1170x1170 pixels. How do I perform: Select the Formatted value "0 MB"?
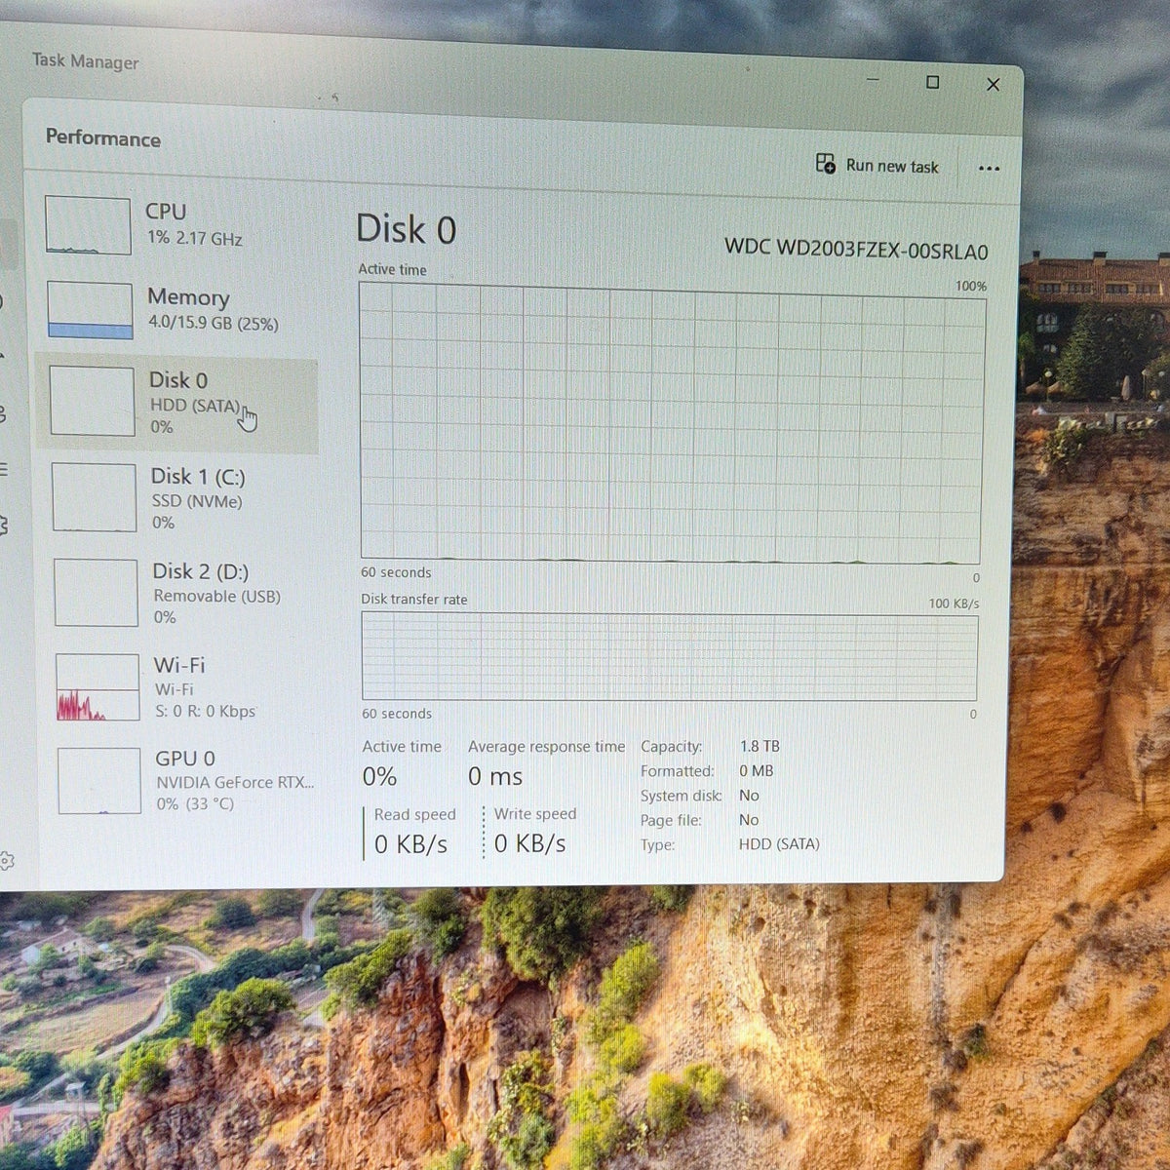pos(757,770)
